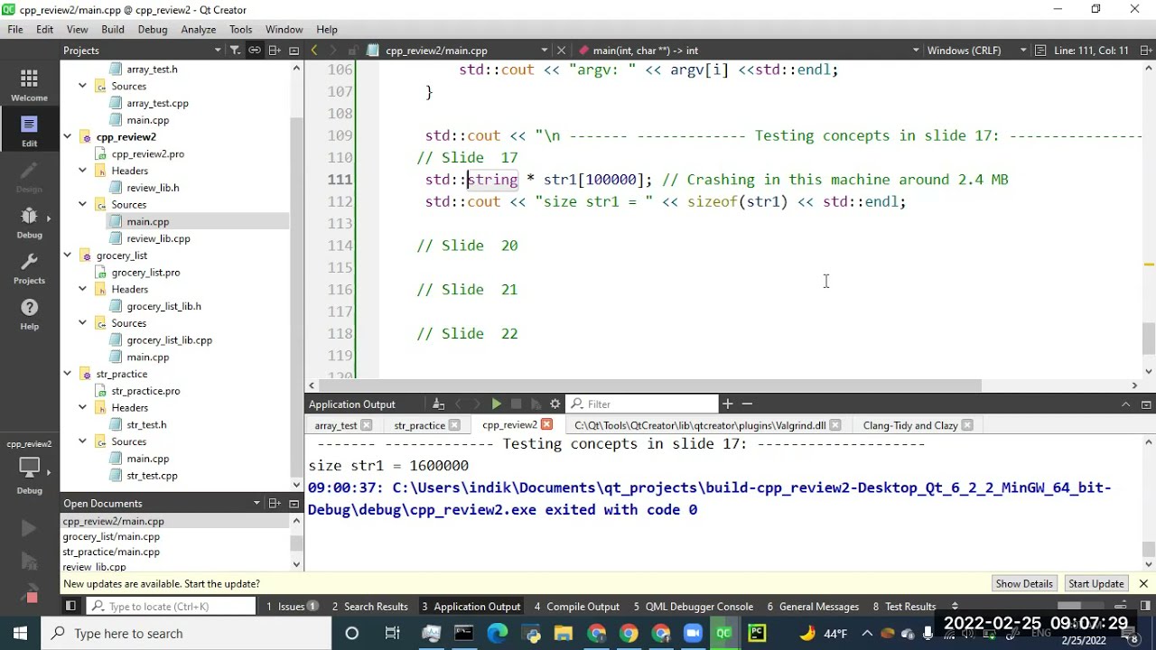Viewport: 1156px width, 650px height.
Task: Select the Valgrind.dll output tab
Action: tap(700, 425)
